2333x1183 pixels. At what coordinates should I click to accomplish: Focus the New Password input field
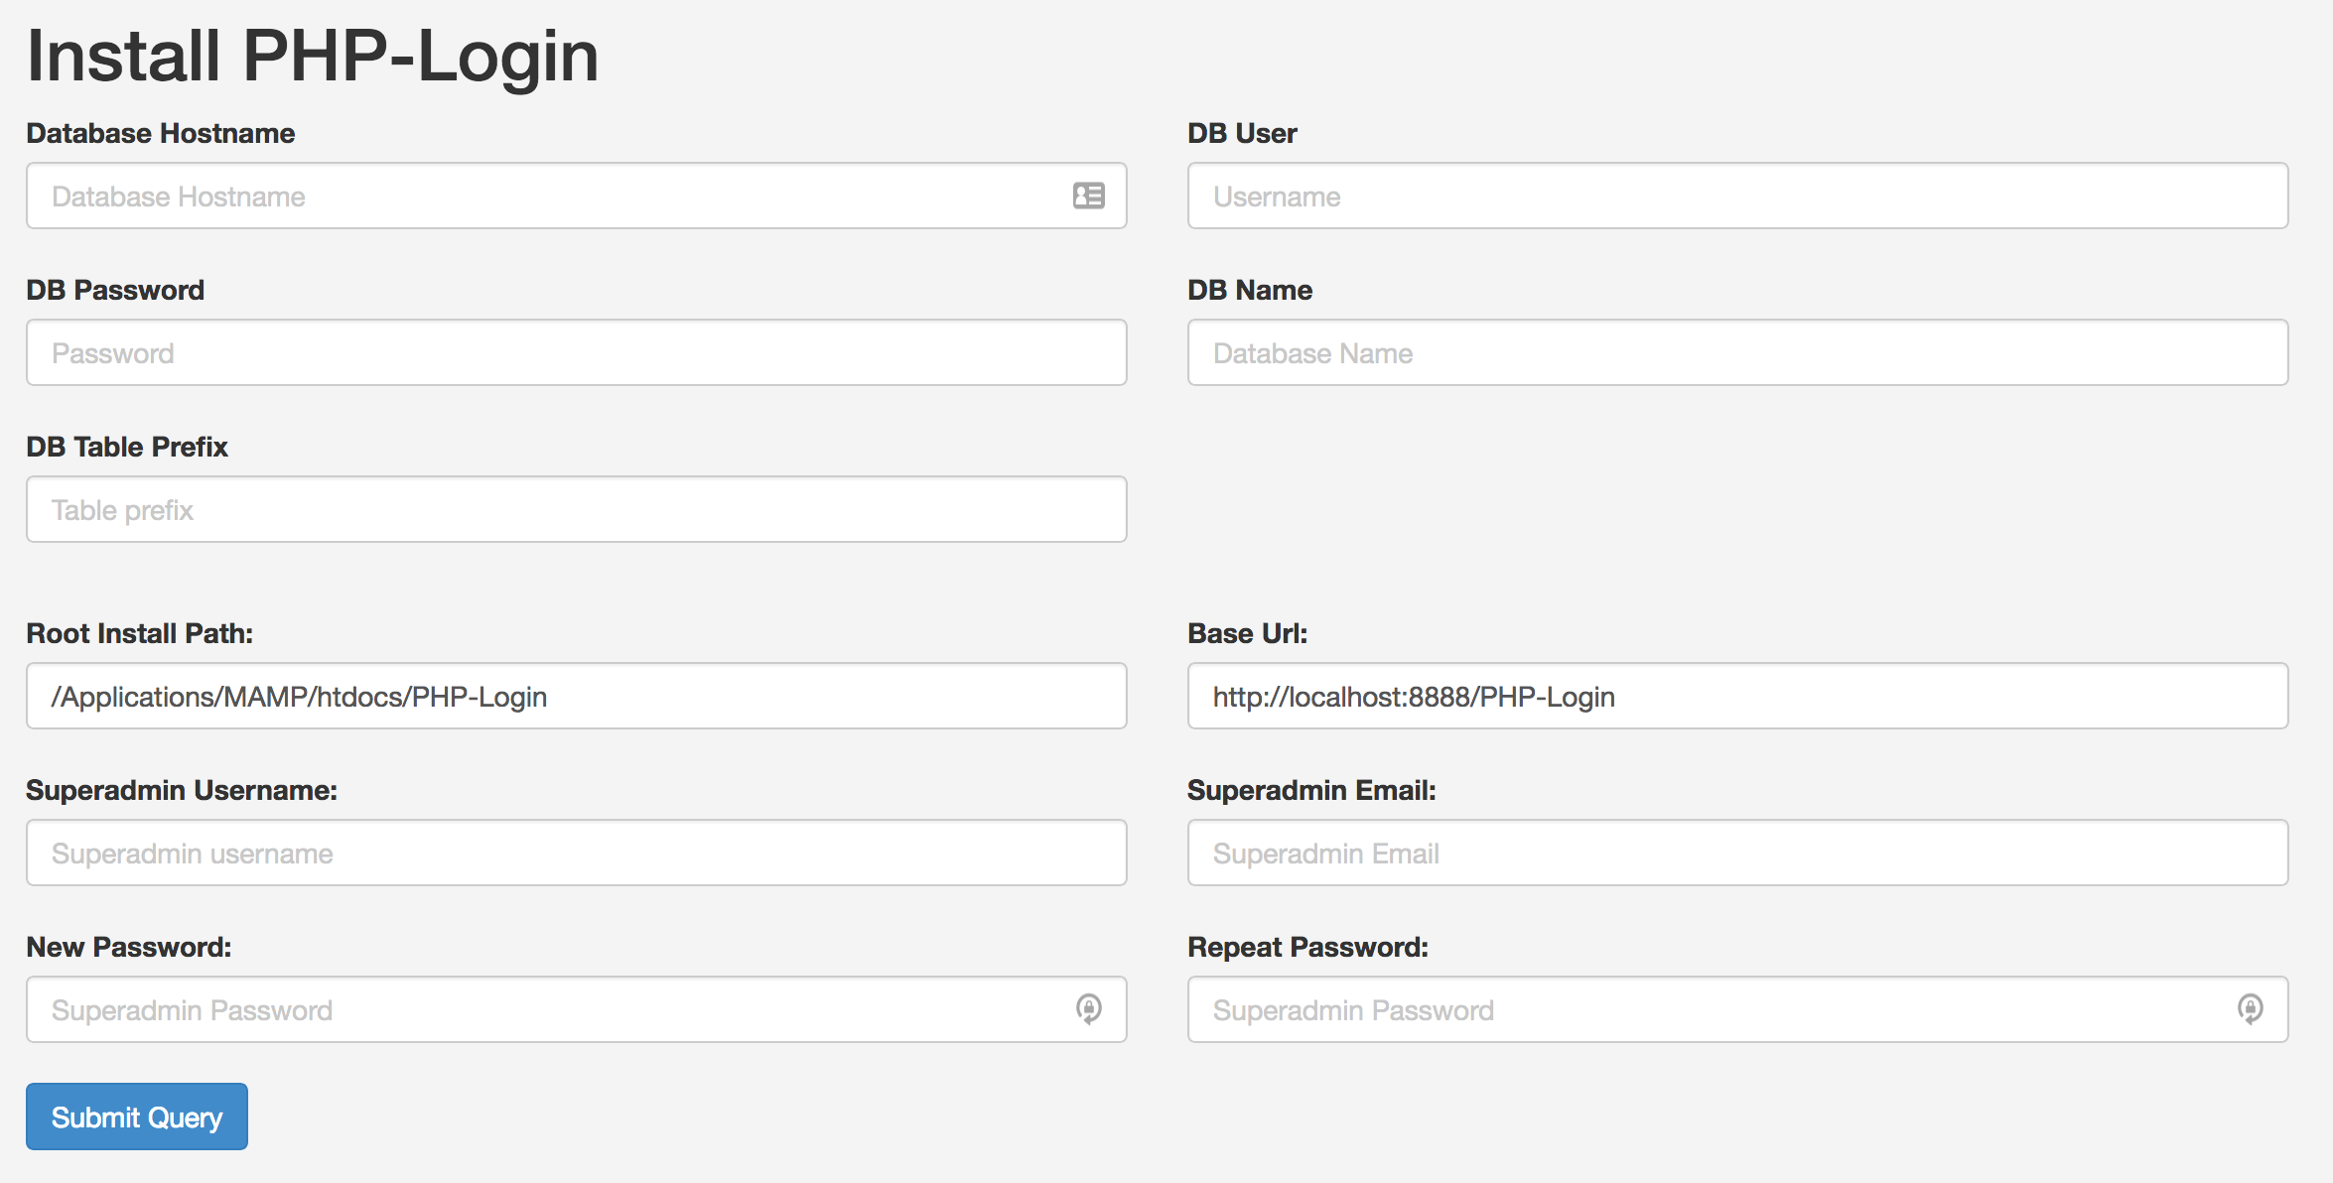576,1009
